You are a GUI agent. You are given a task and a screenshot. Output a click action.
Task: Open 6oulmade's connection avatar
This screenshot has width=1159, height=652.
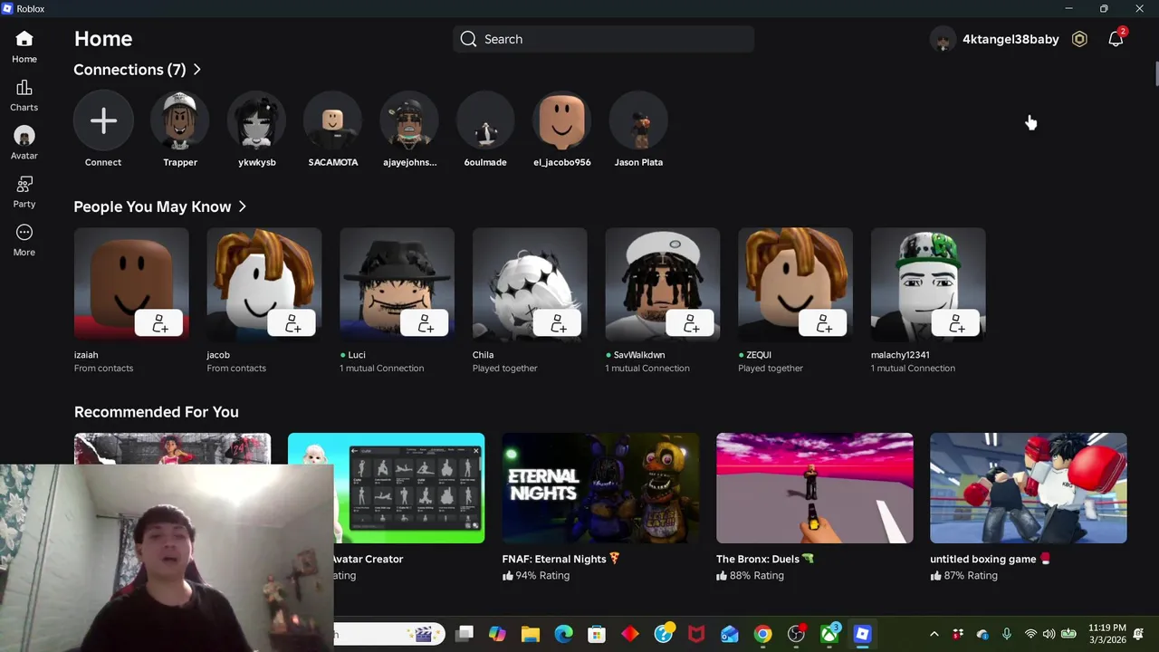coord(485,121)
